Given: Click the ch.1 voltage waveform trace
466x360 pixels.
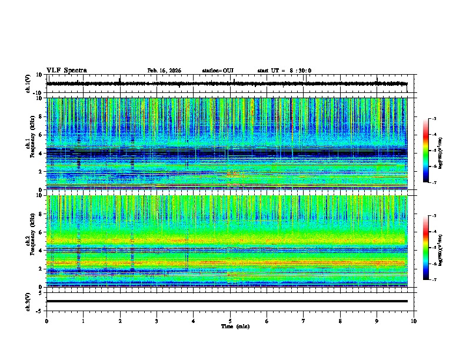Looking at the screenshot, I should pyautogui.click(x=227, y=84).
